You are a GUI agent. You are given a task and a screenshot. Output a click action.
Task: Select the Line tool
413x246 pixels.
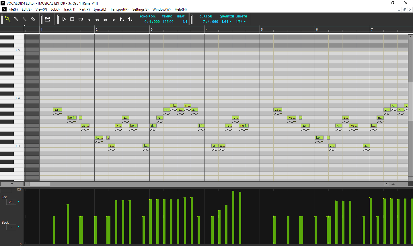coord(25,19)
